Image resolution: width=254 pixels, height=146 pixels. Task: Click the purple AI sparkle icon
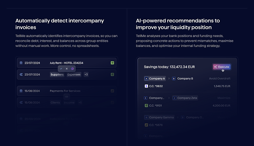(x=72, y=69)
